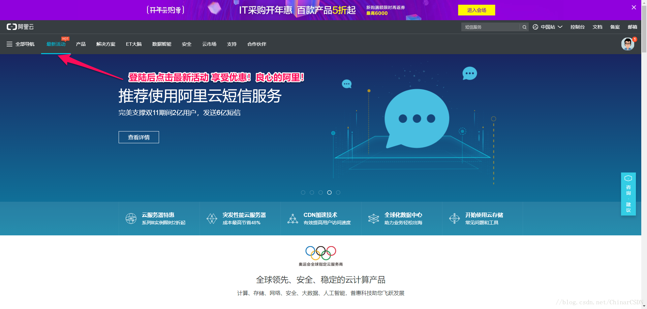Click the 咨询·建议 side widget text
Screen dimensions: 647x309
pos(628,199)
